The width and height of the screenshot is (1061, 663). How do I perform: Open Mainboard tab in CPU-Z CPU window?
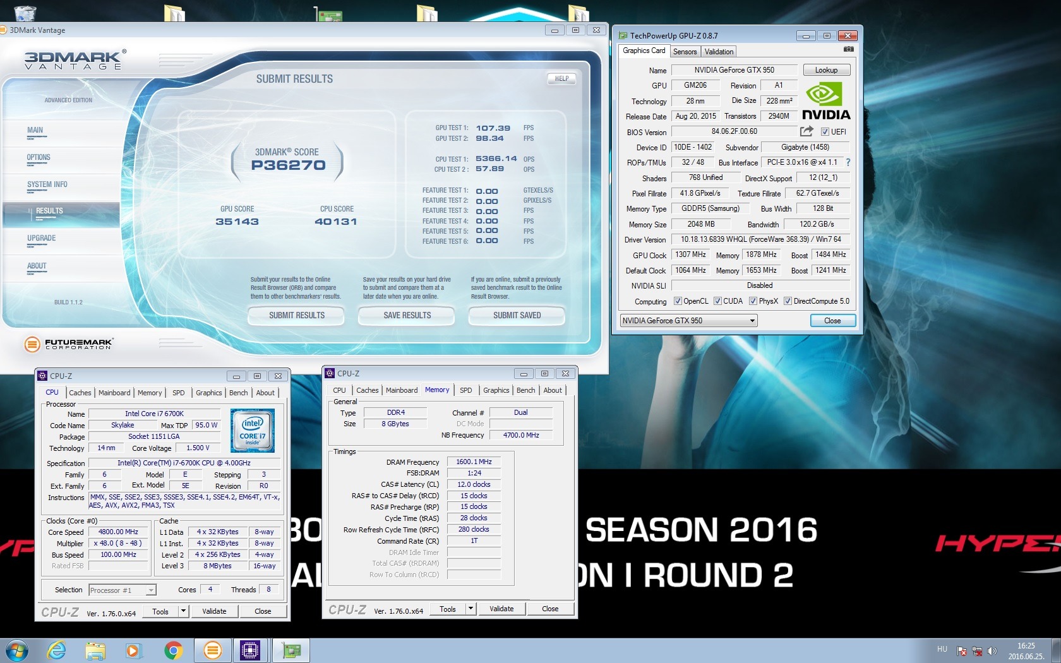tap(114, 393)
